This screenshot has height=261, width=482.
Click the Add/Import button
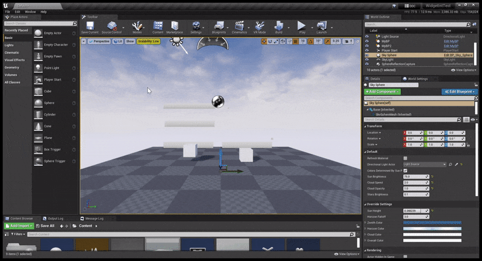point(19,226)
